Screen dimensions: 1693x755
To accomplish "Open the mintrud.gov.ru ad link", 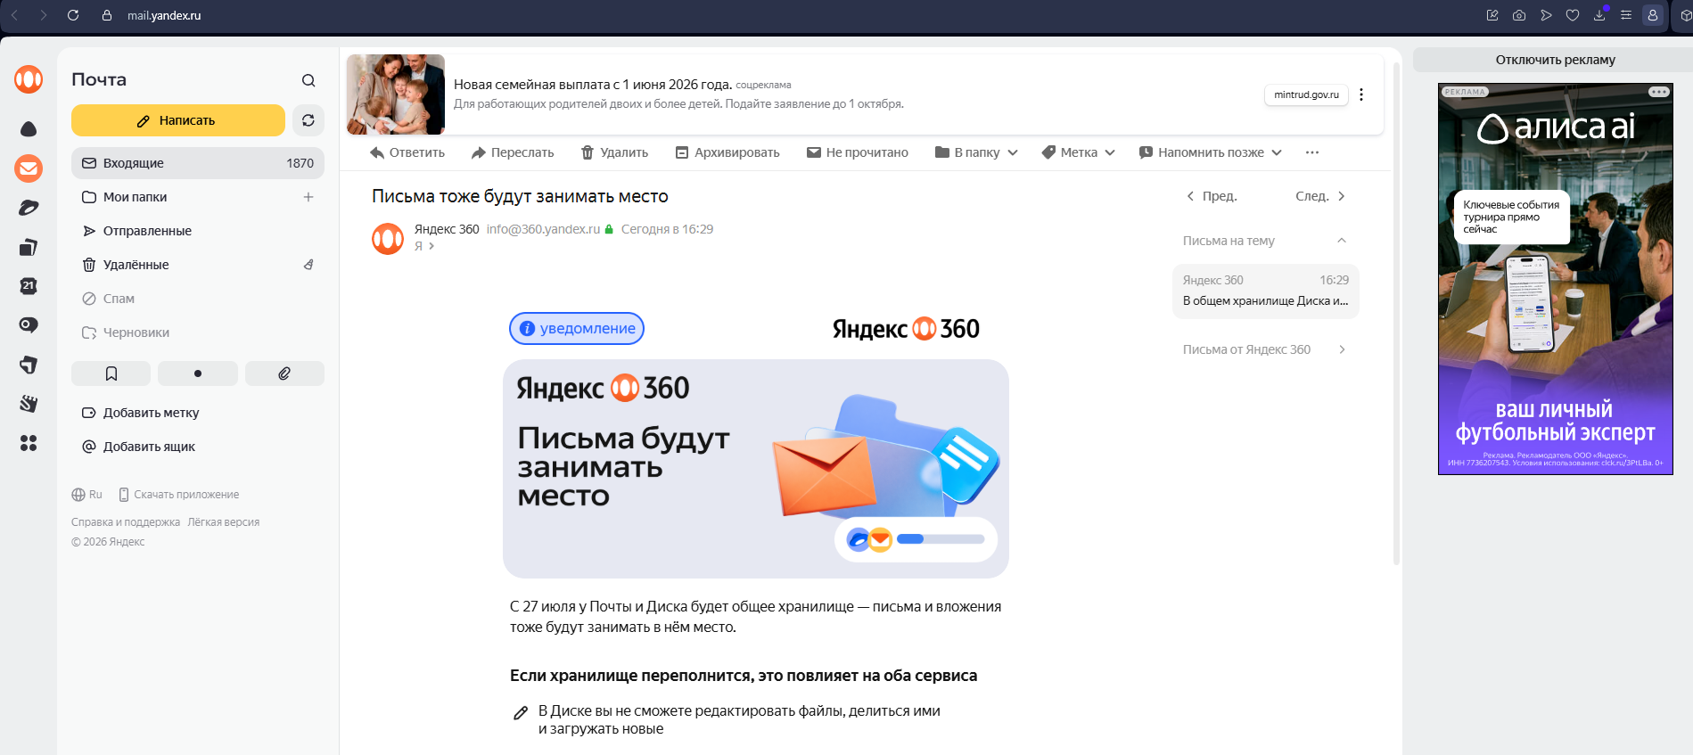I will click(1306, 94).
